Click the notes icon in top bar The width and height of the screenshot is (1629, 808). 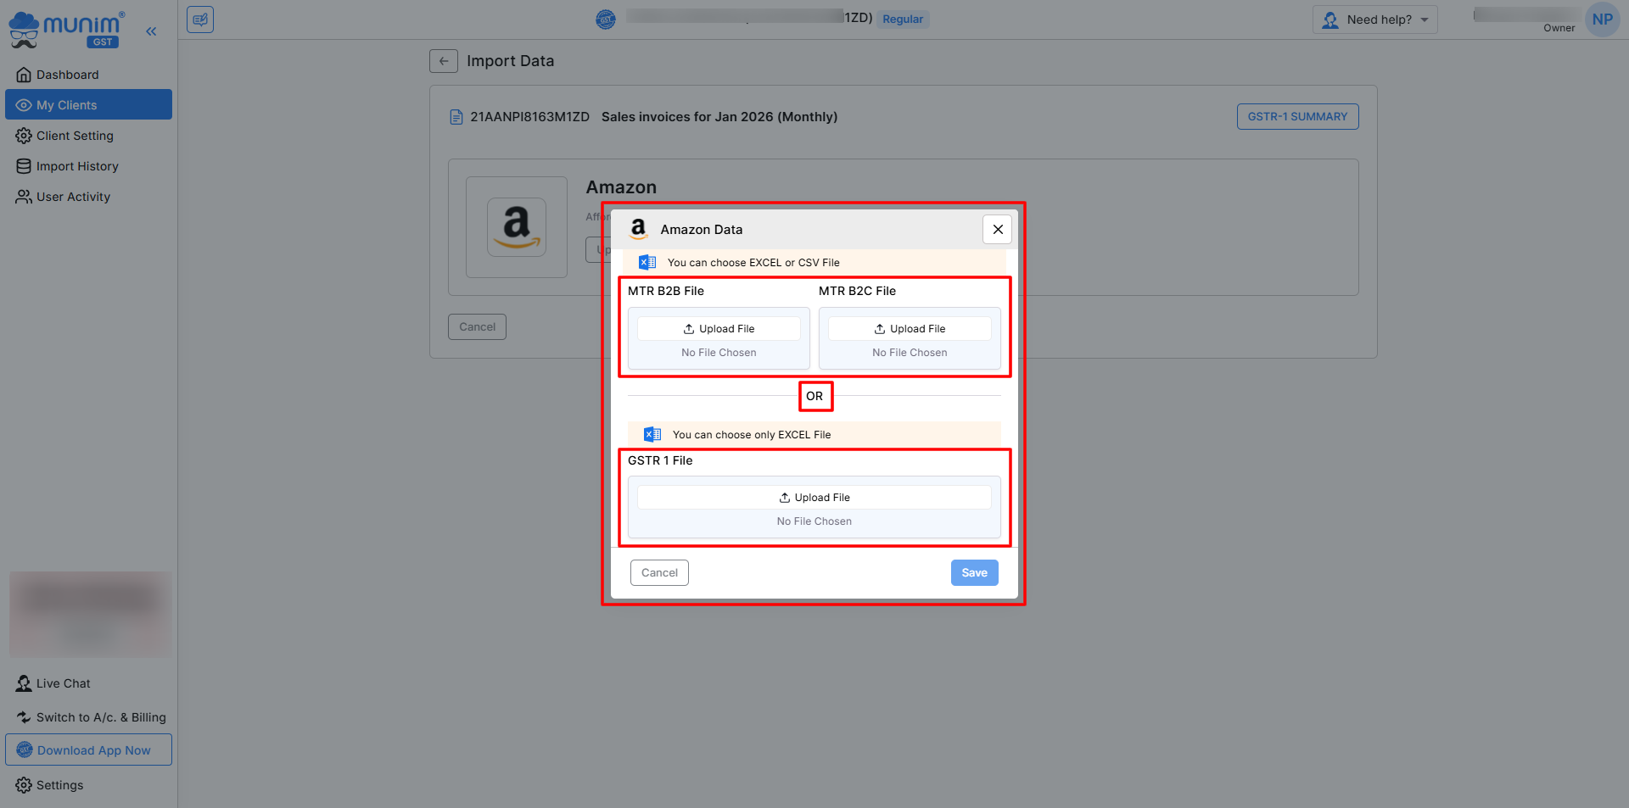(200, 20)
